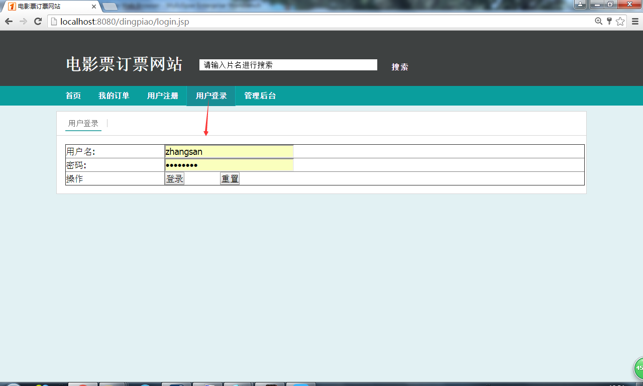Click the green 45 badge icon
The width and height of the screenshot is (643, 386).
point(638,368)
